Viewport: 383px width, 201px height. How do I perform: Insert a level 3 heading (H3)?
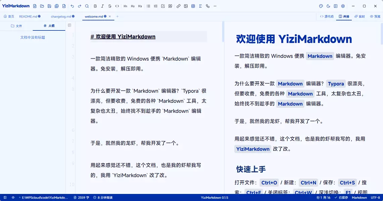[x=140, y=6]
